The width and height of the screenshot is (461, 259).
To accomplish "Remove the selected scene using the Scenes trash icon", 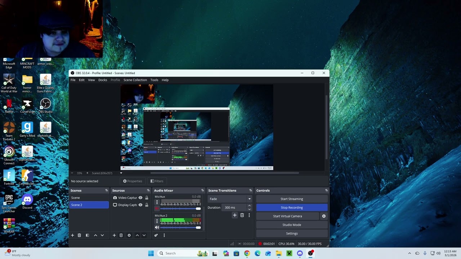I will click(79, 235).
